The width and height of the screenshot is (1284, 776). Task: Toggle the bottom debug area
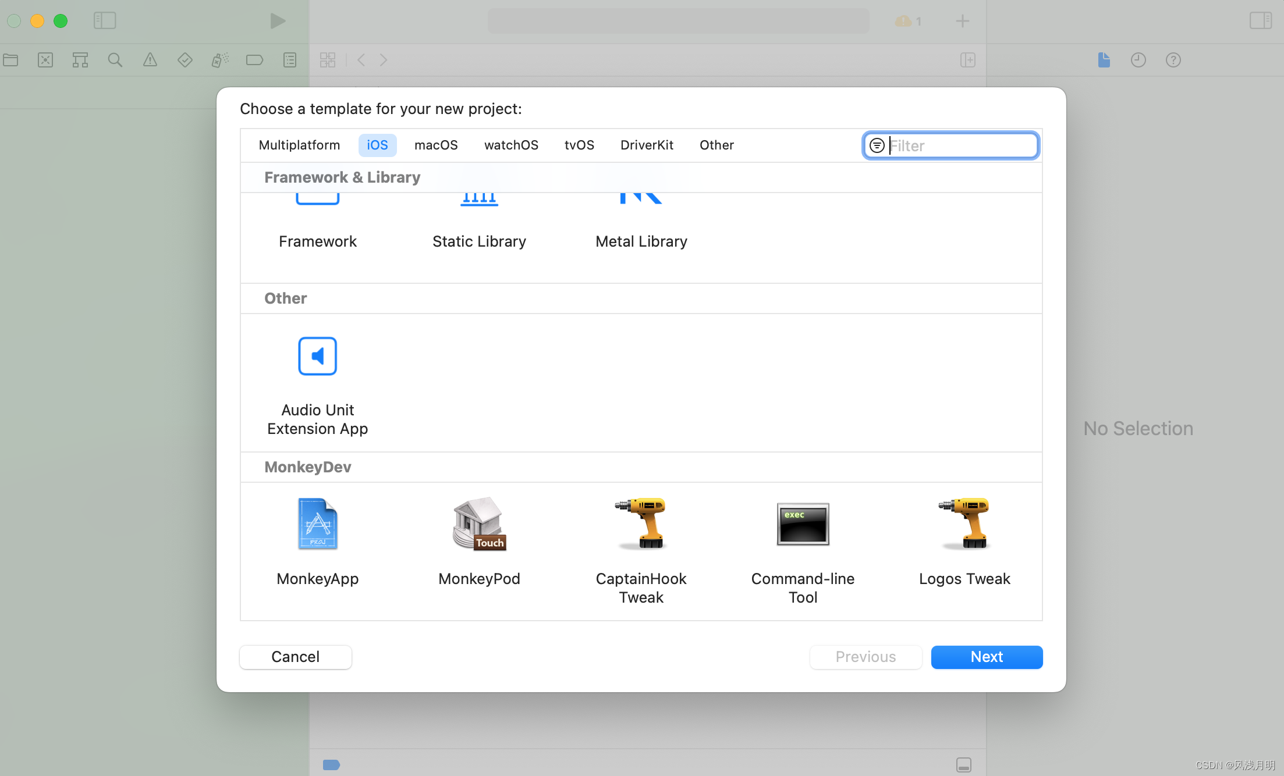pos(963,764)
